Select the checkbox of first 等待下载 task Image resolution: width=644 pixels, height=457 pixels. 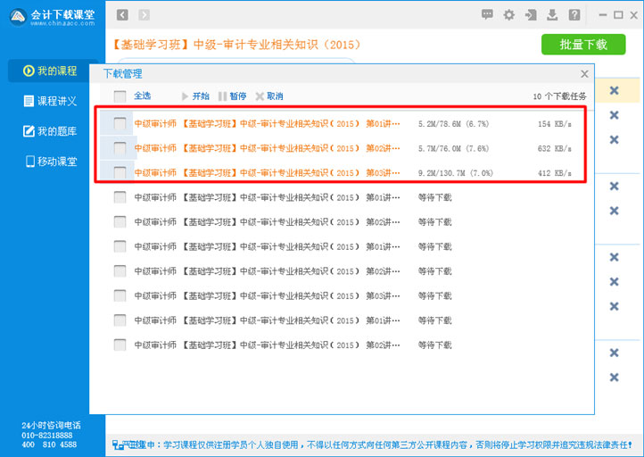pyautogui.click(x=120, y=197)
